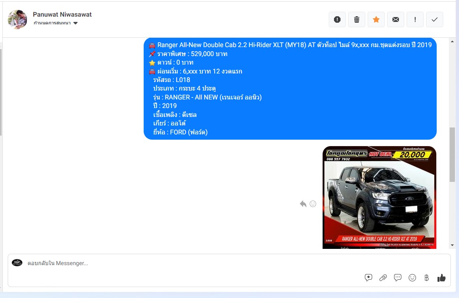This screenshot has width=459, height=298.
Task: Open the emoji picker in the composer
Action: 412,278
